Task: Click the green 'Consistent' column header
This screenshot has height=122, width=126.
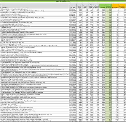Action: point(102,6)
